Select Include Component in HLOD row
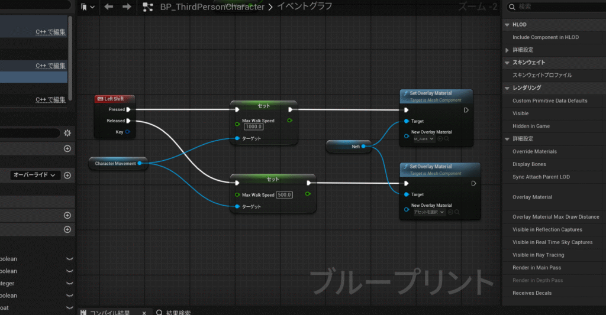606x315 pixels. coord(554,37)
